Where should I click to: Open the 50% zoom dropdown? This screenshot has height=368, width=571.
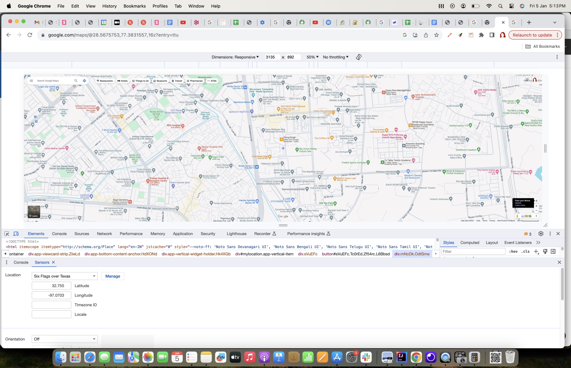point(312,57)
